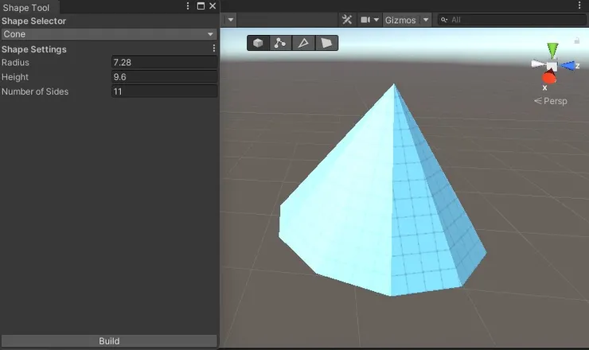
Task: Switch to edge selection mode
Action: click(303, 43)
